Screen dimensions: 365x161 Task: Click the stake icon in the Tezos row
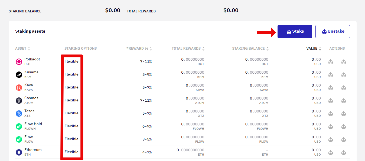330,114
